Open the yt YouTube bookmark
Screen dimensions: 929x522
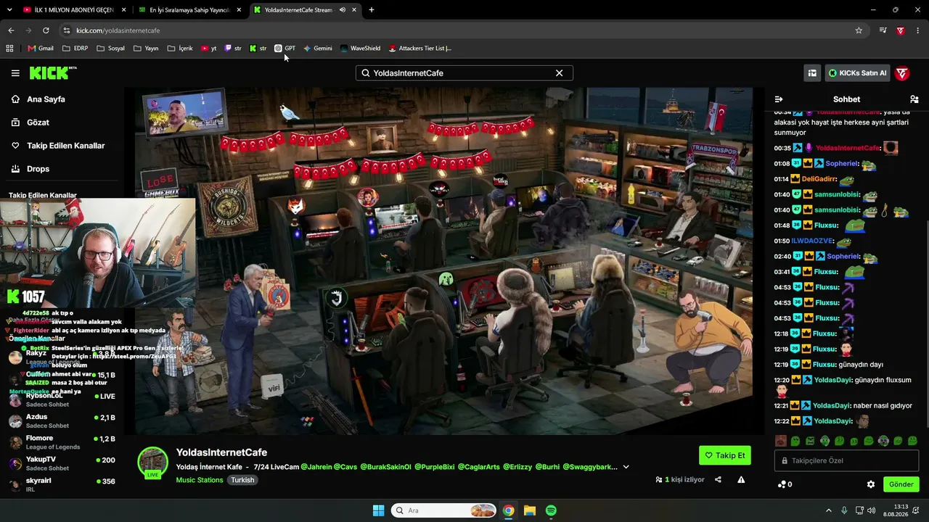point(208,49)
